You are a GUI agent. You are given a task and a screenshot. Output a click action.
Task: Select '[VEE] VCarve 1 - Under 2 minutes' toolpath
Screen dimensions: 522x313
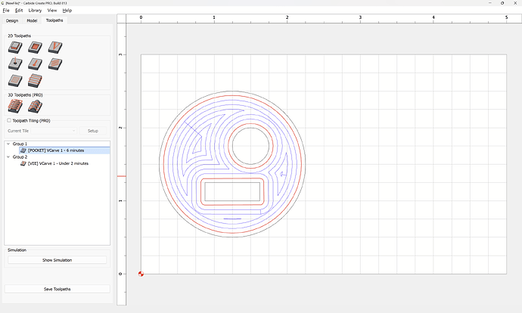[x=58, y=163]
